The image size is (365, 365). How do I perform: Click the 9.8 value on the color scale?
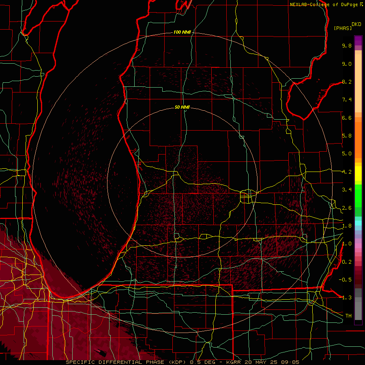click(x=347, y=45)
